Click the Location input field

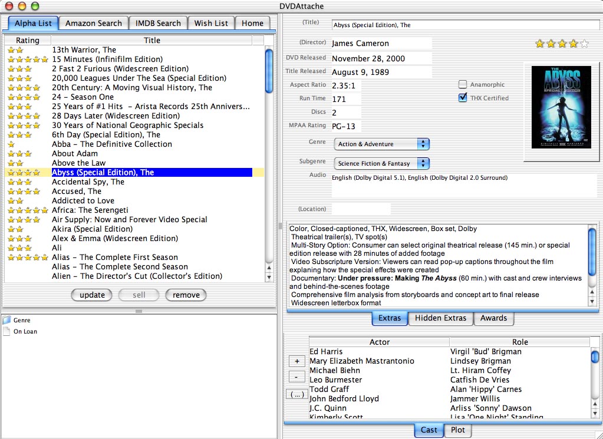click(x=361, y=209)
